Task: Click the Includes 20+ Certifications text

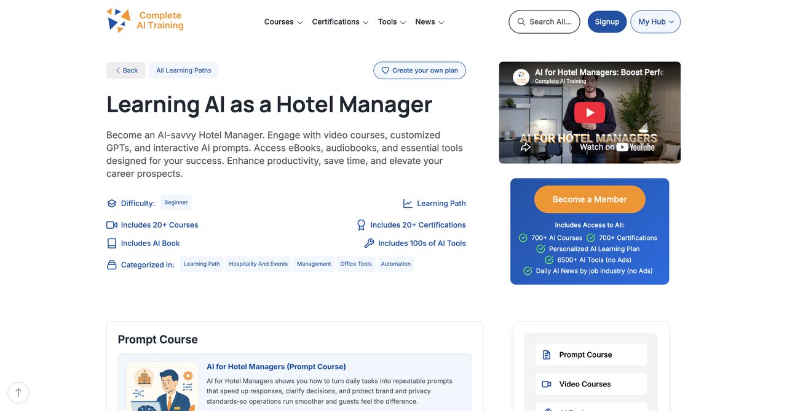Action: tap(418, 225)
